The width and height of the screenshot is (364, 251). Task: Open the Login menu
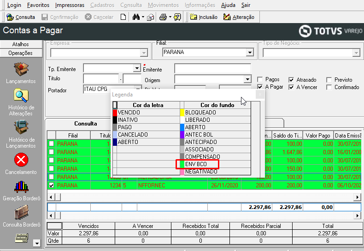click(14, 5)
